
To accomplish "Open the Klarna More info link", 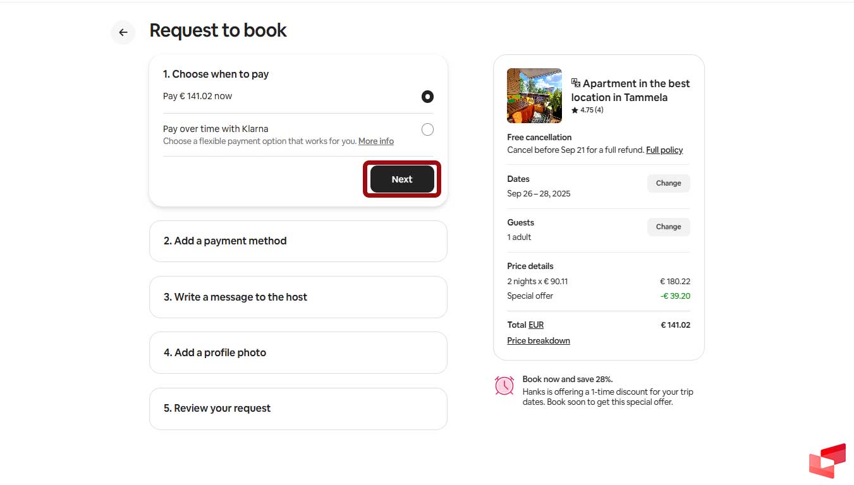I will tap(375, 141).
